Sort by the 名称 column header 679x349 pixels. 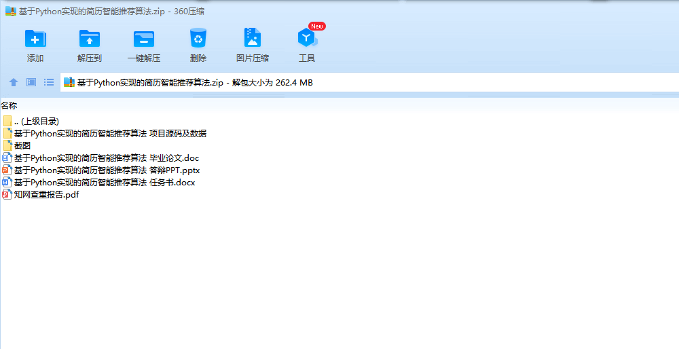pos(9,106)
